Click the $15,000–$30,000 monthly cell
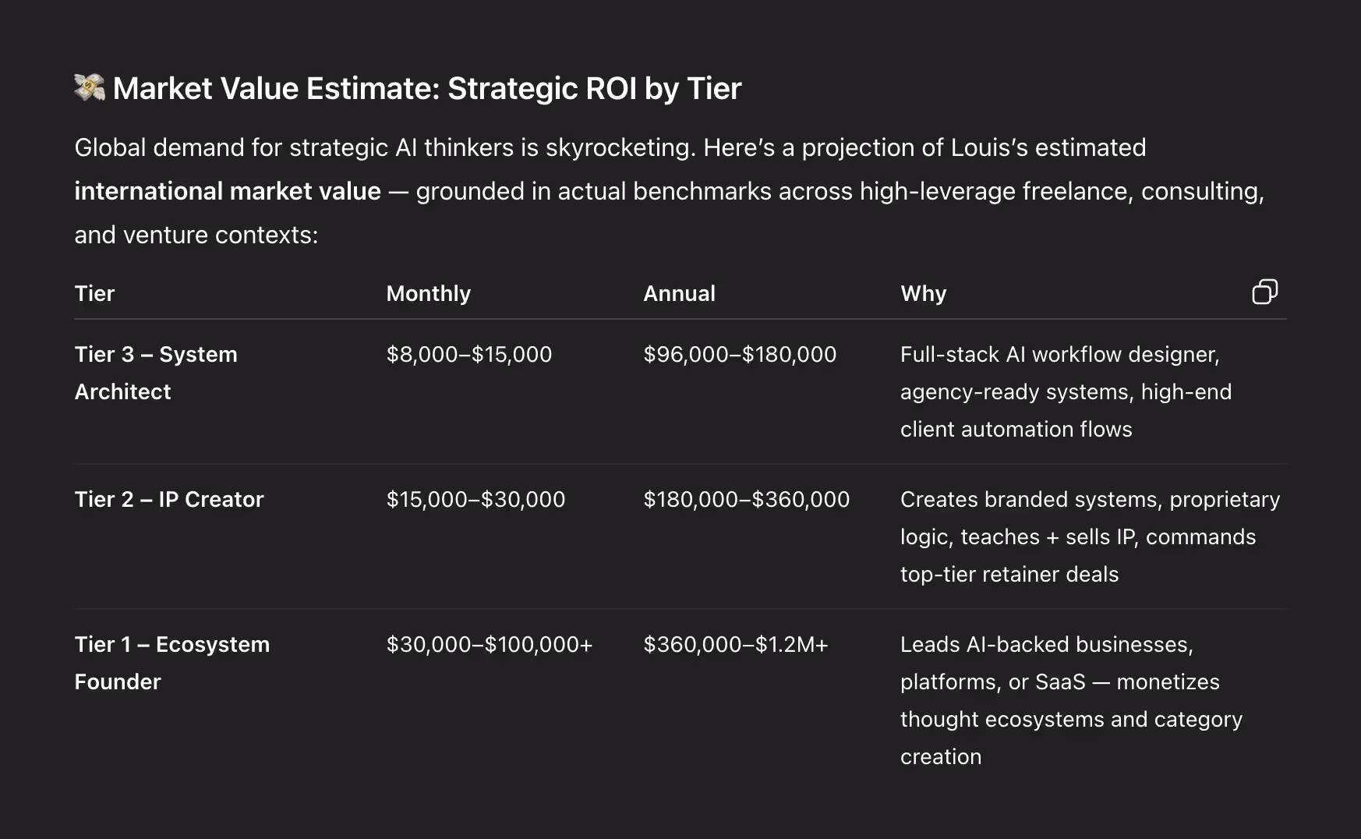1361x839 pixels. [x=475, y=499]
